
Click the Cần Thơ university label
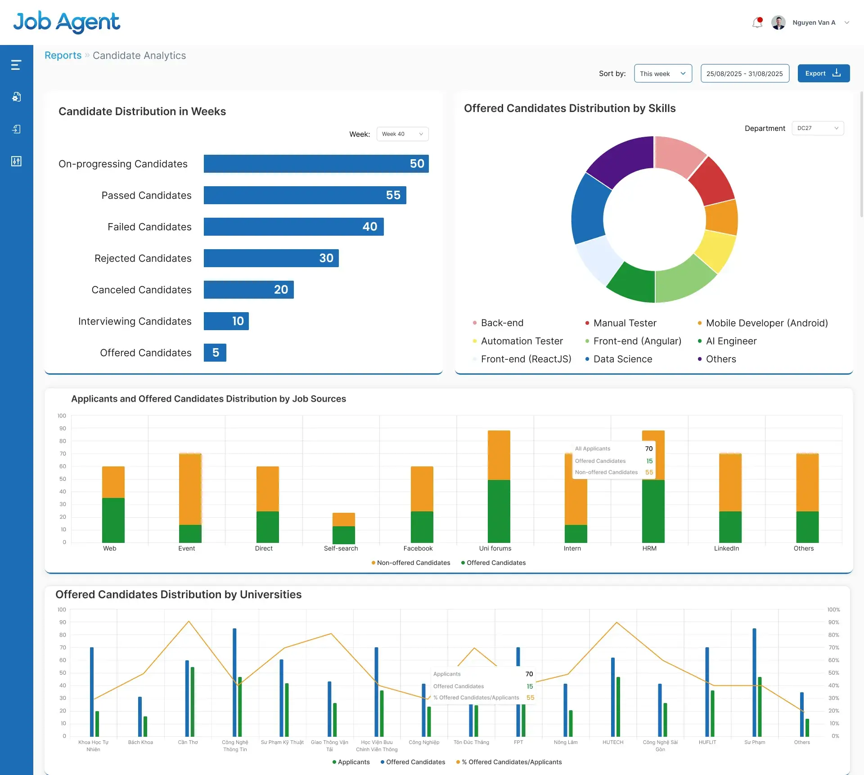click(x=188, y=742)
